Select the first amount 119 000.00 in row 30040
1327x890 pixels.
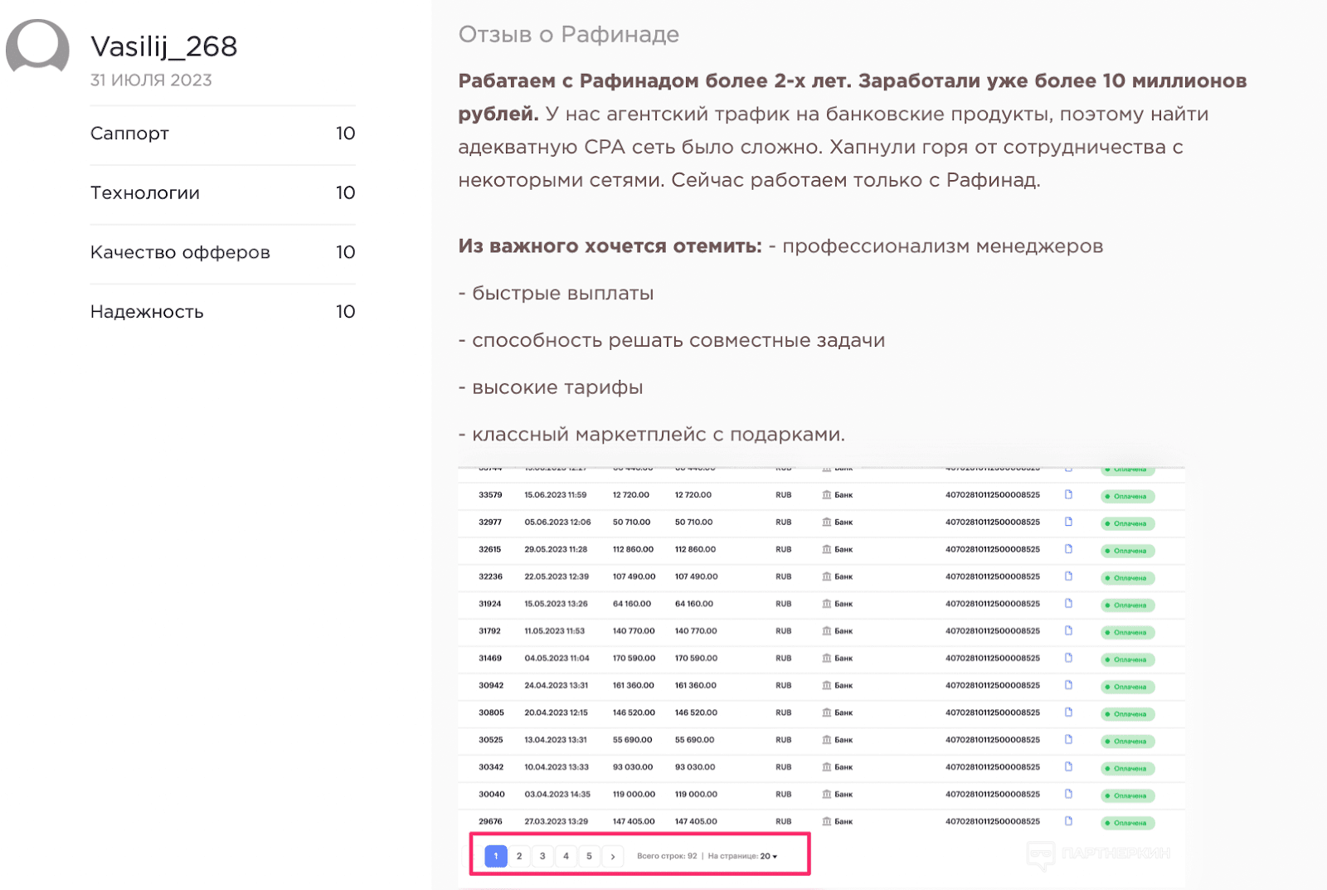tap(634, 794)
